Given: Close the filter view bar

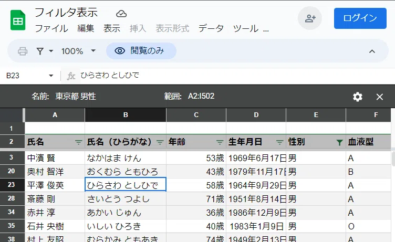Looking at the screenshot, I should tap(379, 97).
